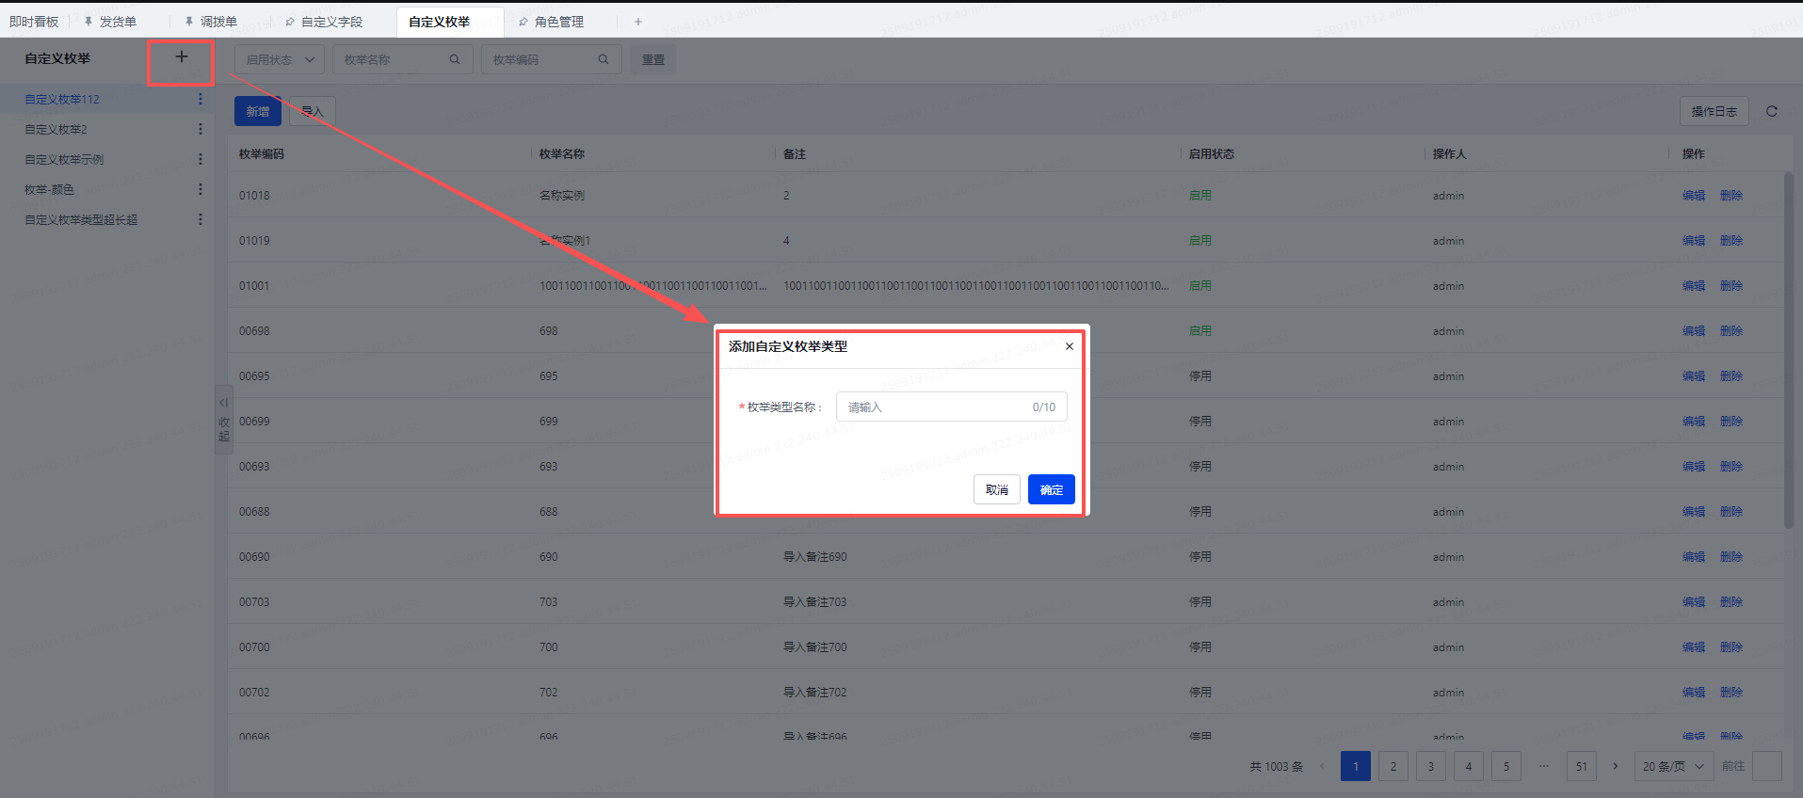Open 20 条/页 page size dropdown
The width and height of the screenshot is (1803, 798).
[1674, 766]
